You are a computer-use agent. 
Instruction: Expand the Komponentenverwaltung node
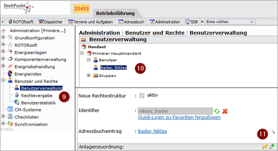pyautogui.click(x=3, y=58)
